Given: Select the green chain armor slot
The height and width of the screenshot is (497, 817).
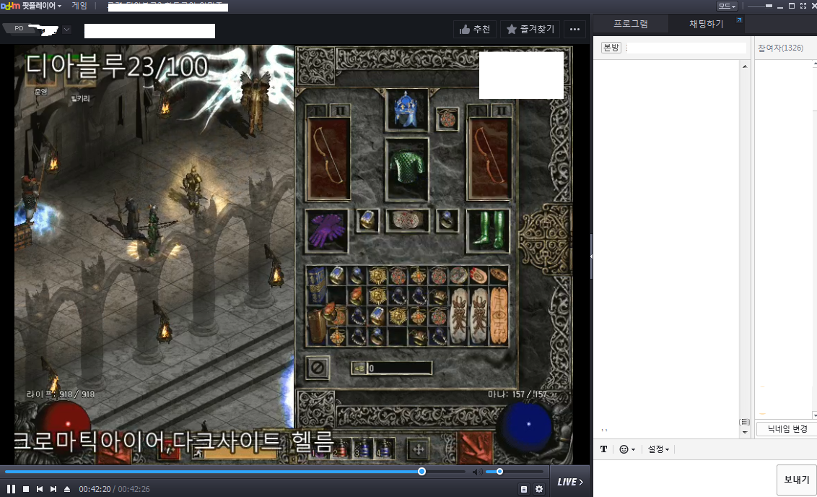Looking at the screenshot, I should coord(407,170).
